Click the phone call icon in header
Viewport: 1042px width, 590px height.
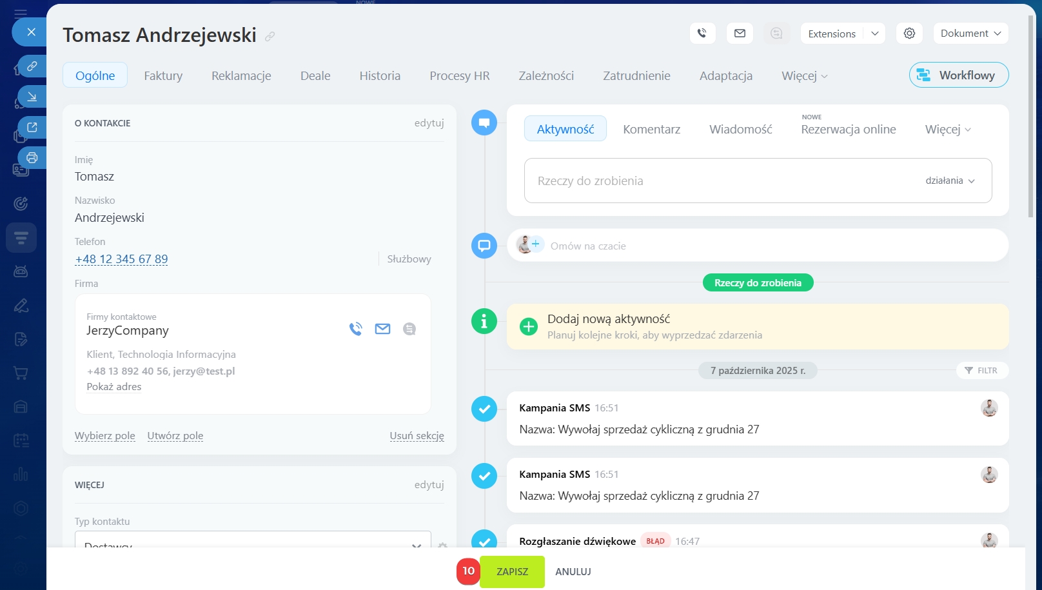click(x=702, y=34)
